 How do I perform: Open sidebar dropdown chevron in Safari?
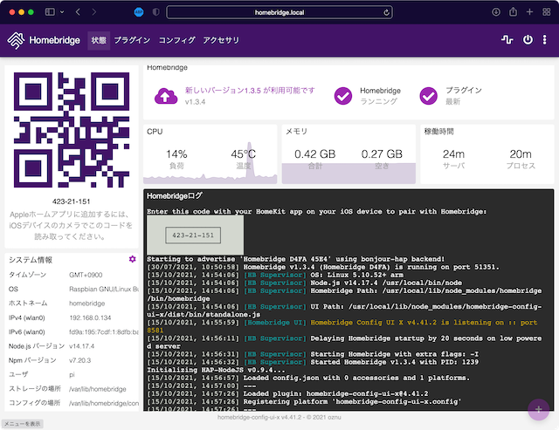click(62, 12)
